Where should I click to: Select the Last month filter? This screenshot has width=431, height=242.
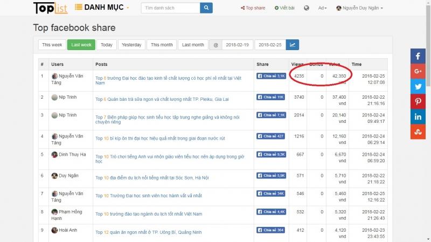[193, 45]
